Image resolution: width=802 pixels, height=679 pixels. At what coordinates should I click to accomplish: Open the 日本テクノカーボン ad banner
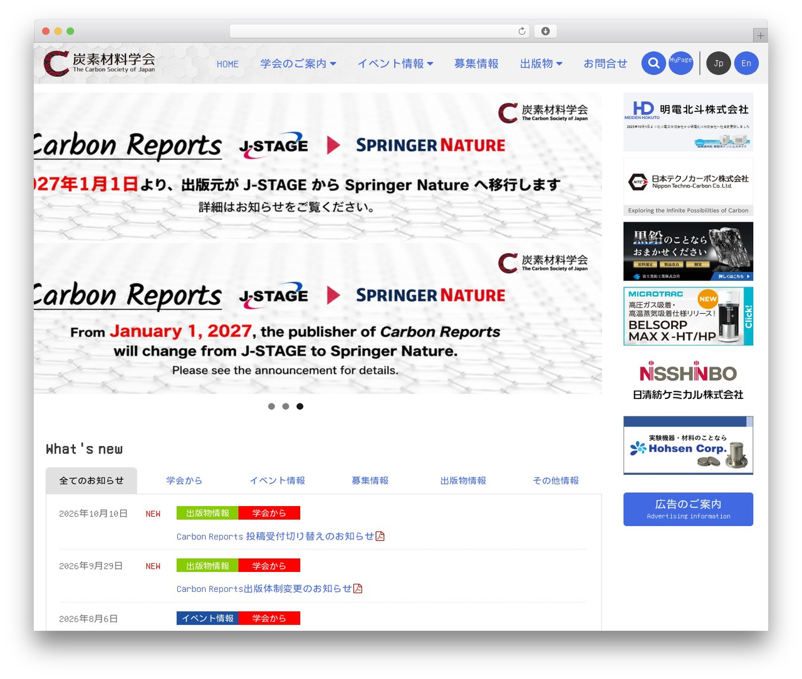click(688, 187)
